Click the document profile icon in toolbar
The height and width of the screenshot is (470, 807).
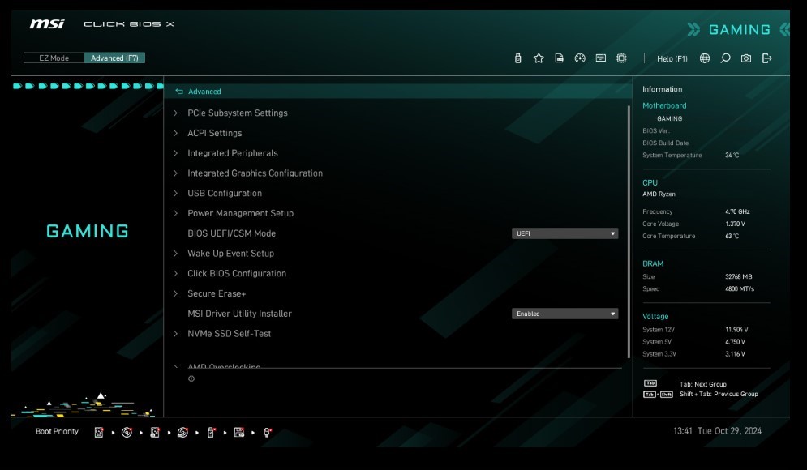click(559, 58)
